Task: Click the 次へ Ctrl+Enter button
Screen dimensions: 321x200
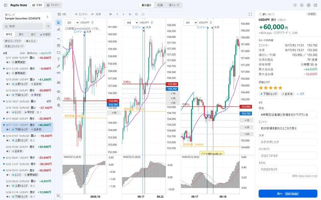Action: [288, 194]
